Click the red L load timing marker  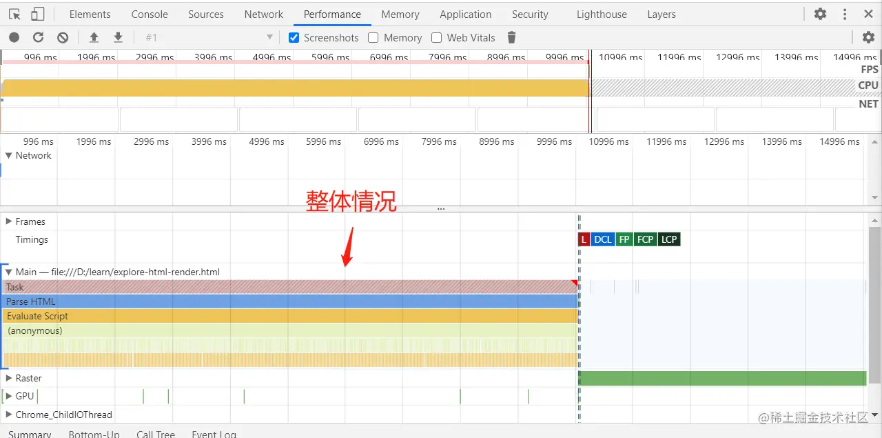pos(584,239)
